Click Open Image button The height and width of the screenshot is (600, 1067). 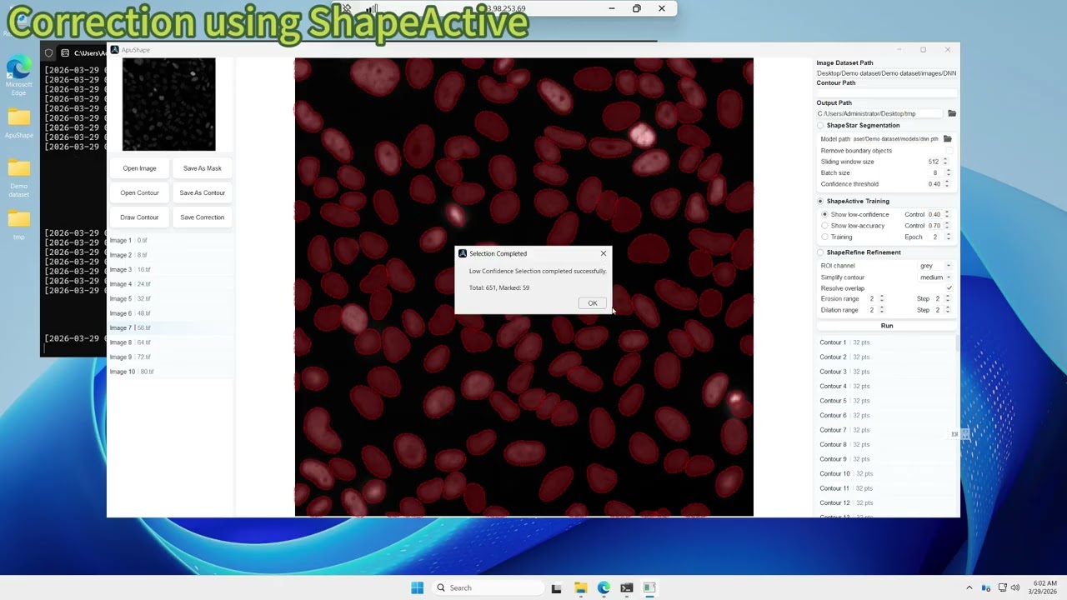coord(139,168)
